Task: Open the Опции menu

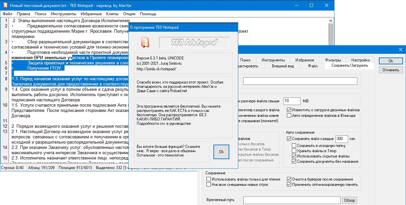Action: 129,14
